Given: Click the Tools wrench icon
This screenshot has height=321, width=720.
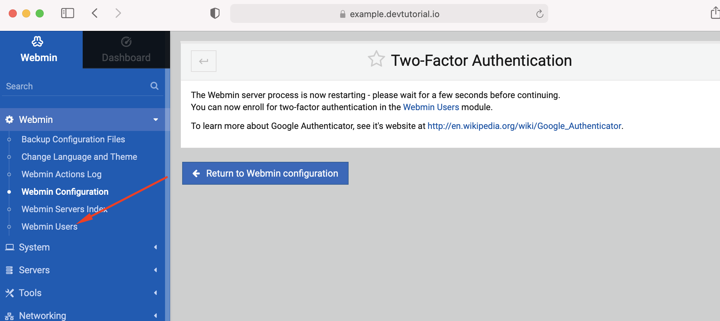Looking at the screenshot, I should pos(9,293).
